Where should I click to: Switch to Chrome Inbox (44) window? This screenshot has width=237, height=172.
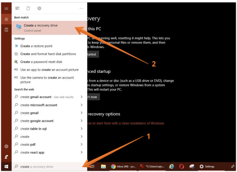[123, 166]
